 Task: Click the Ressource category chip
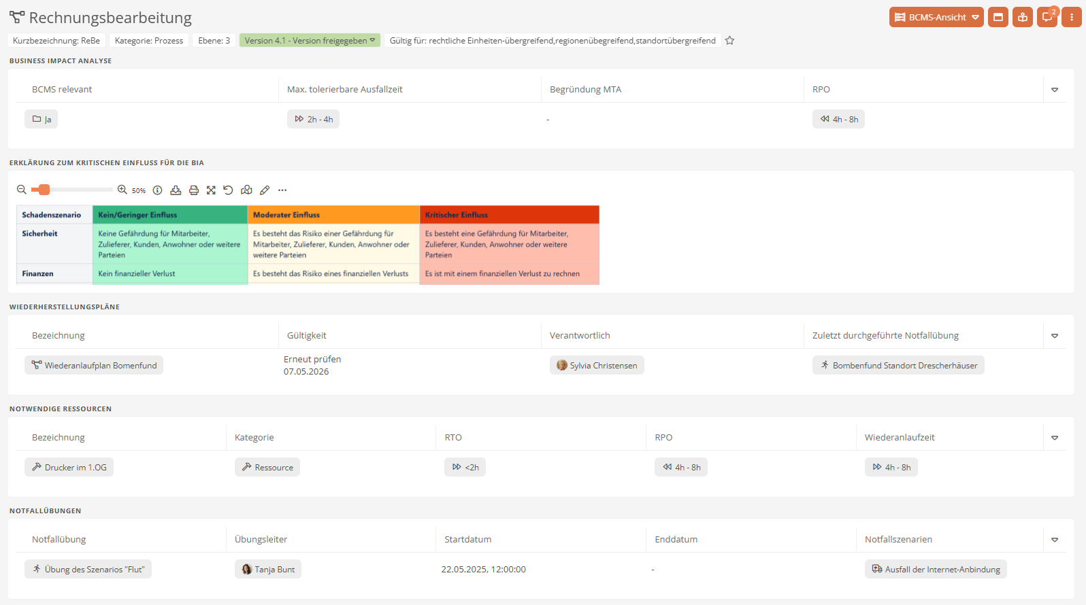tap(267, 467)
